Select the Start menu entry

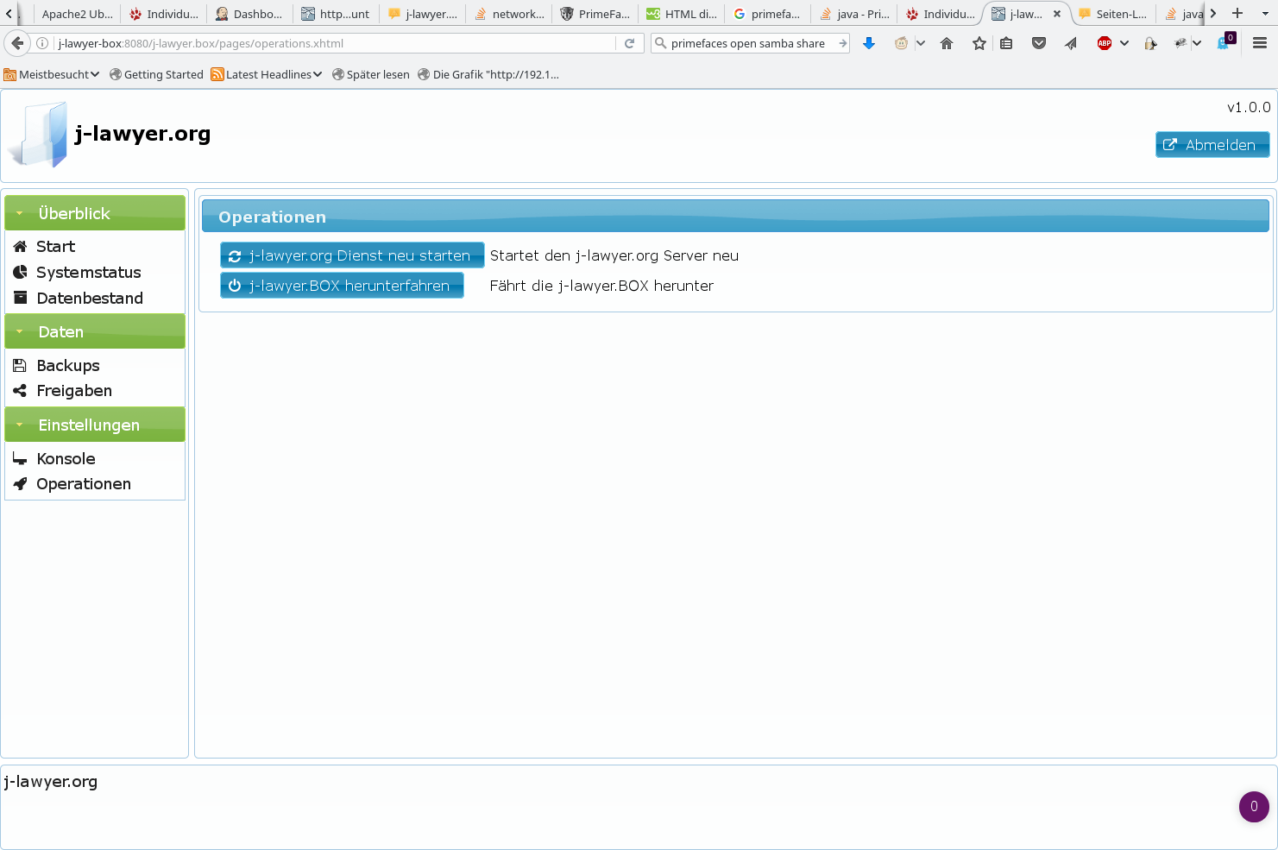(55, 247)
